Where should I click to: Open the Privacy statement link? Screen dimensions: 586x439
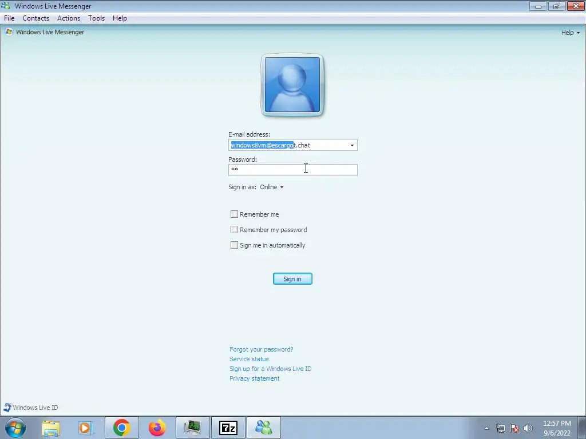pos(255,378)
